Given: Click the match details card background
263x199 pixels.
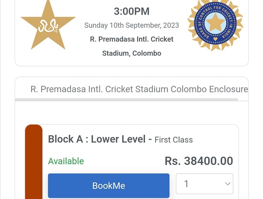Looking at the screenshot, I should coord(131,61).
